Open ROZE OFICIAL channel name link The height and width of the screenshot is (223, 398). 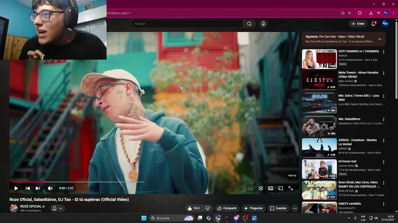(x=31, y=206)
